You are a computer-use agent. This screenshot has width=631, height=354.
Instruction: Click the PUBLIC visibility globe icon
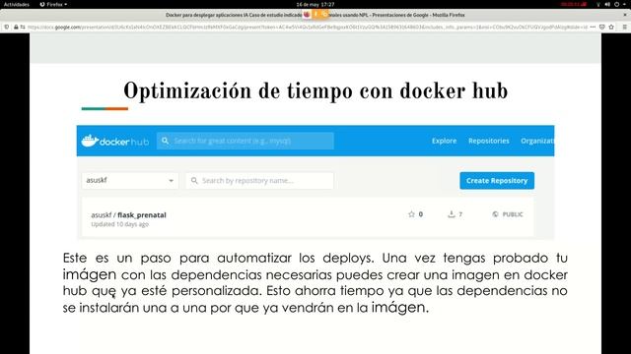point(495,214)
